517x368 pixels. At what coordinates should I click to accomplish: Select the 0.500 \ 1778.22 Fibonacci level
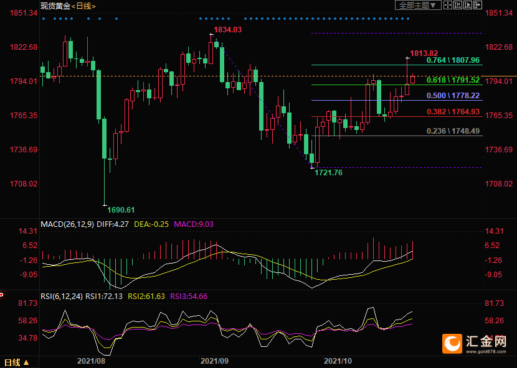point(453,96)
